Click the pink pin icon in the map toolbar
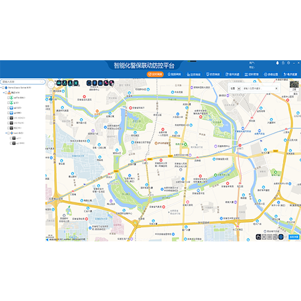This screenshot has width=301, height=301. pyautogui.click(x=106, y=83)
